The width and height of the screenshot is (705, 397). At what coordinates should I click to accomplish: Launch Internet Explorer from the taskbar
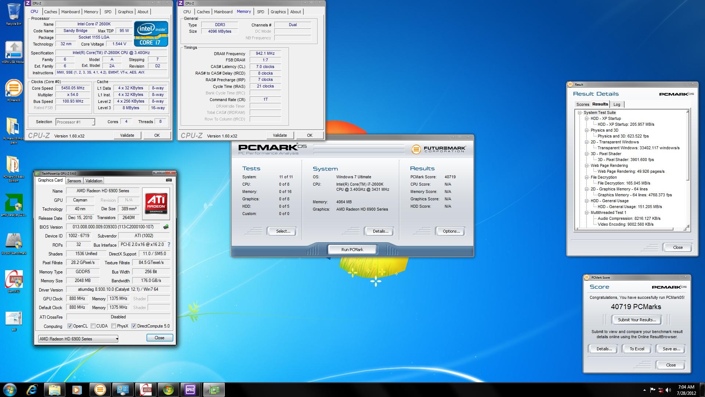(x=33, y=389)
